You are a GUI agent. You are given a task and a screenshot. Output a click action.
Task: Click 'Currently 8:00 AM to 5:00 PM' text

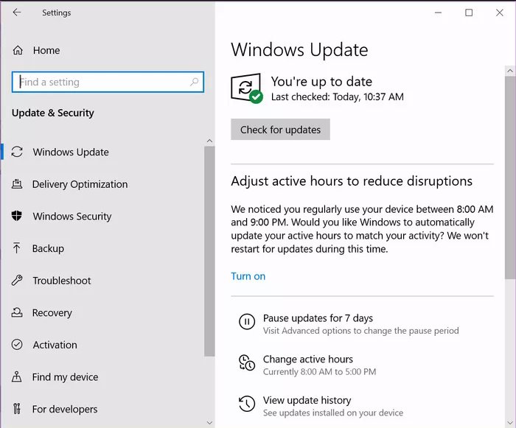point(319,372)
